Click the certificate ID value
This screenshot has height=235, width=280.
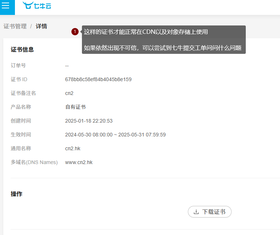pos(98,79)
